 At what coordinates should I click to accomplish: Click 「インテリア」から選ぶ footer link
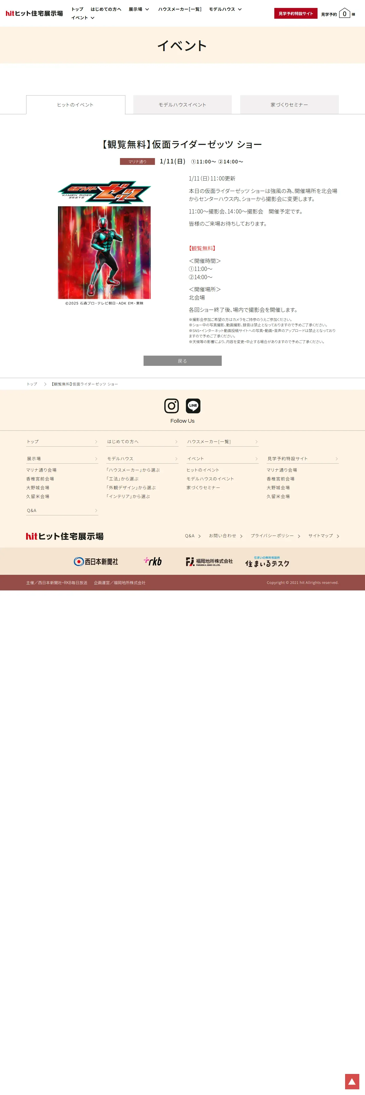(128, 497)
